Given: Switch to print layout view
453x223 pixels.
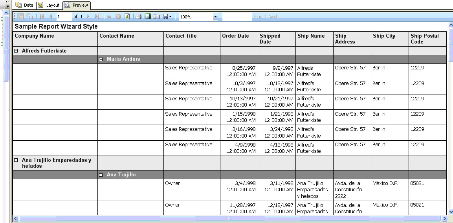Looking at the screenshot, I should (148, 17).
